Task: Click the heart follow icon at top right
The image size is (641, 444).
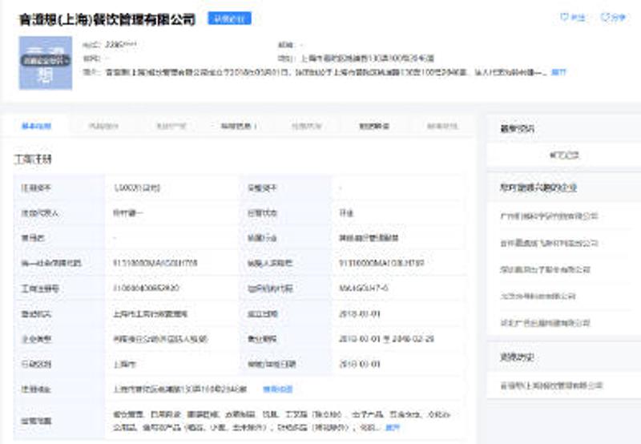Action: (564, 18)
